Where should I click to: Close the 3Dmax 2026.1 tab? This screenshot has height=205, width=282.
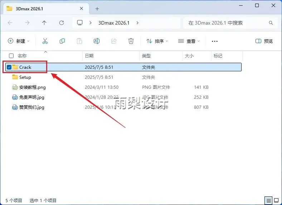pyautogui.click(x=81, y=9)
